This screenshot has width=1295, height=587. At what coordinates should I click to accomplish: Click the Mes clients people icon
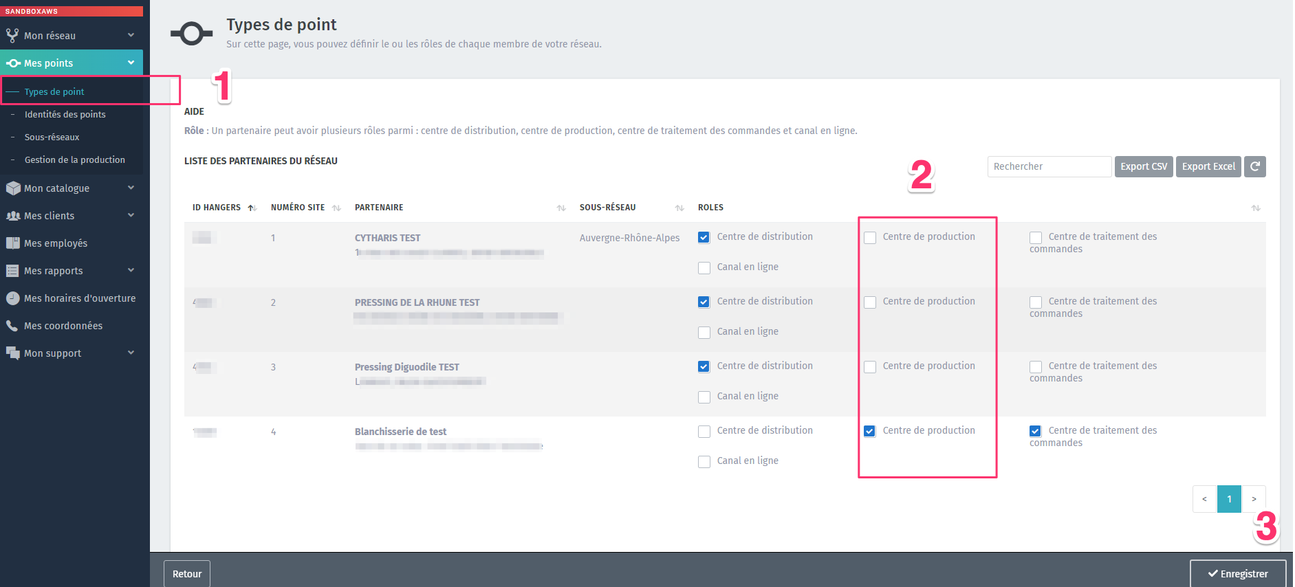(13, 215)
